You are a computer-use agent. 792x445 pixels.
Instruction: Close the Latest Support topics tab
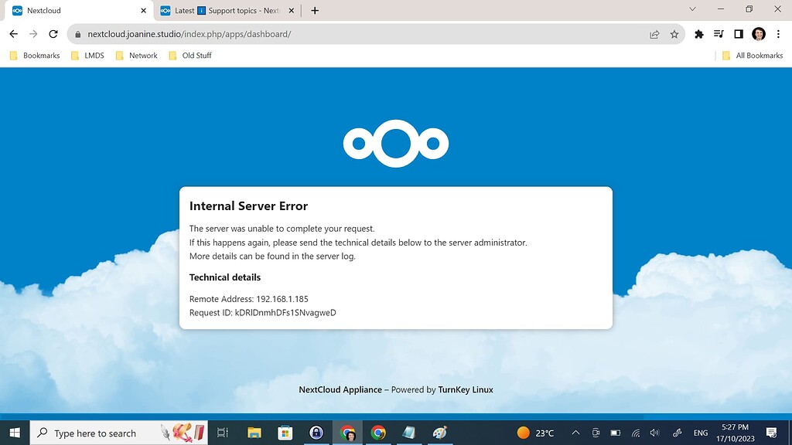tap(292, 11)
